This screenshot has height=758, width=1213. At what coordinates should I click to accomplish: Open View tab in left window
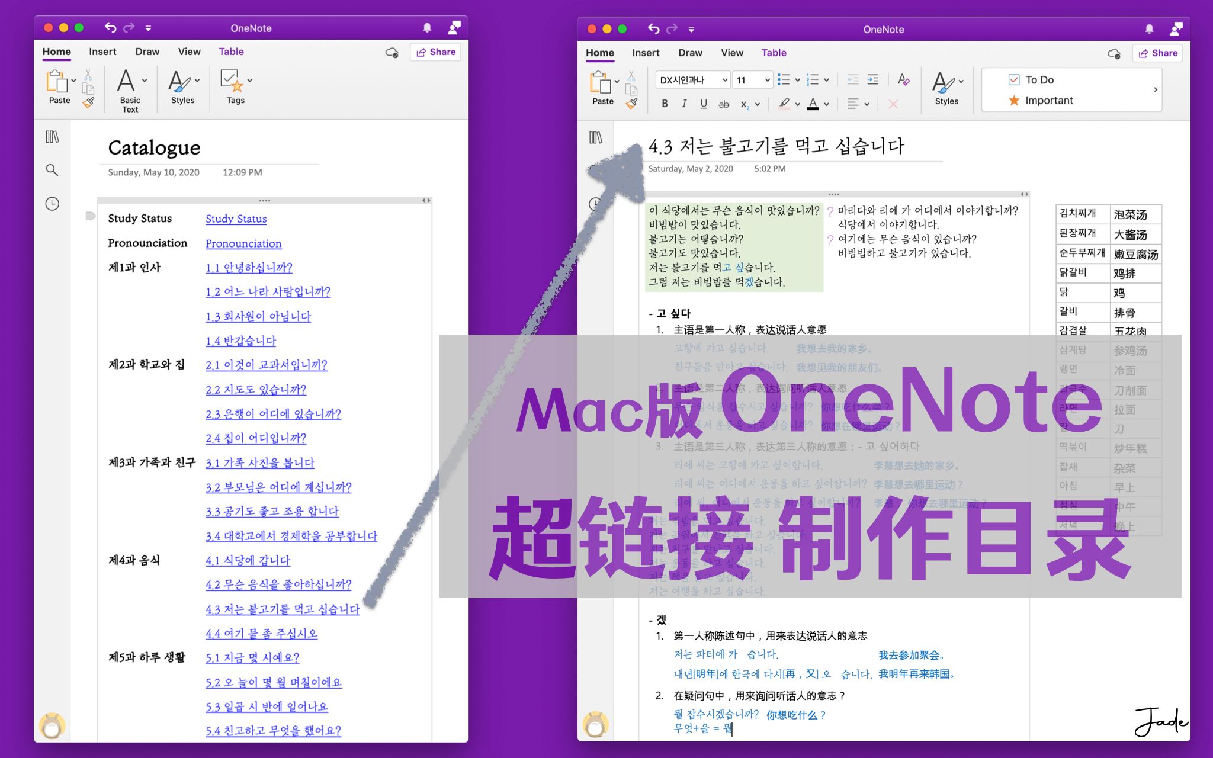tap(190, 52)
